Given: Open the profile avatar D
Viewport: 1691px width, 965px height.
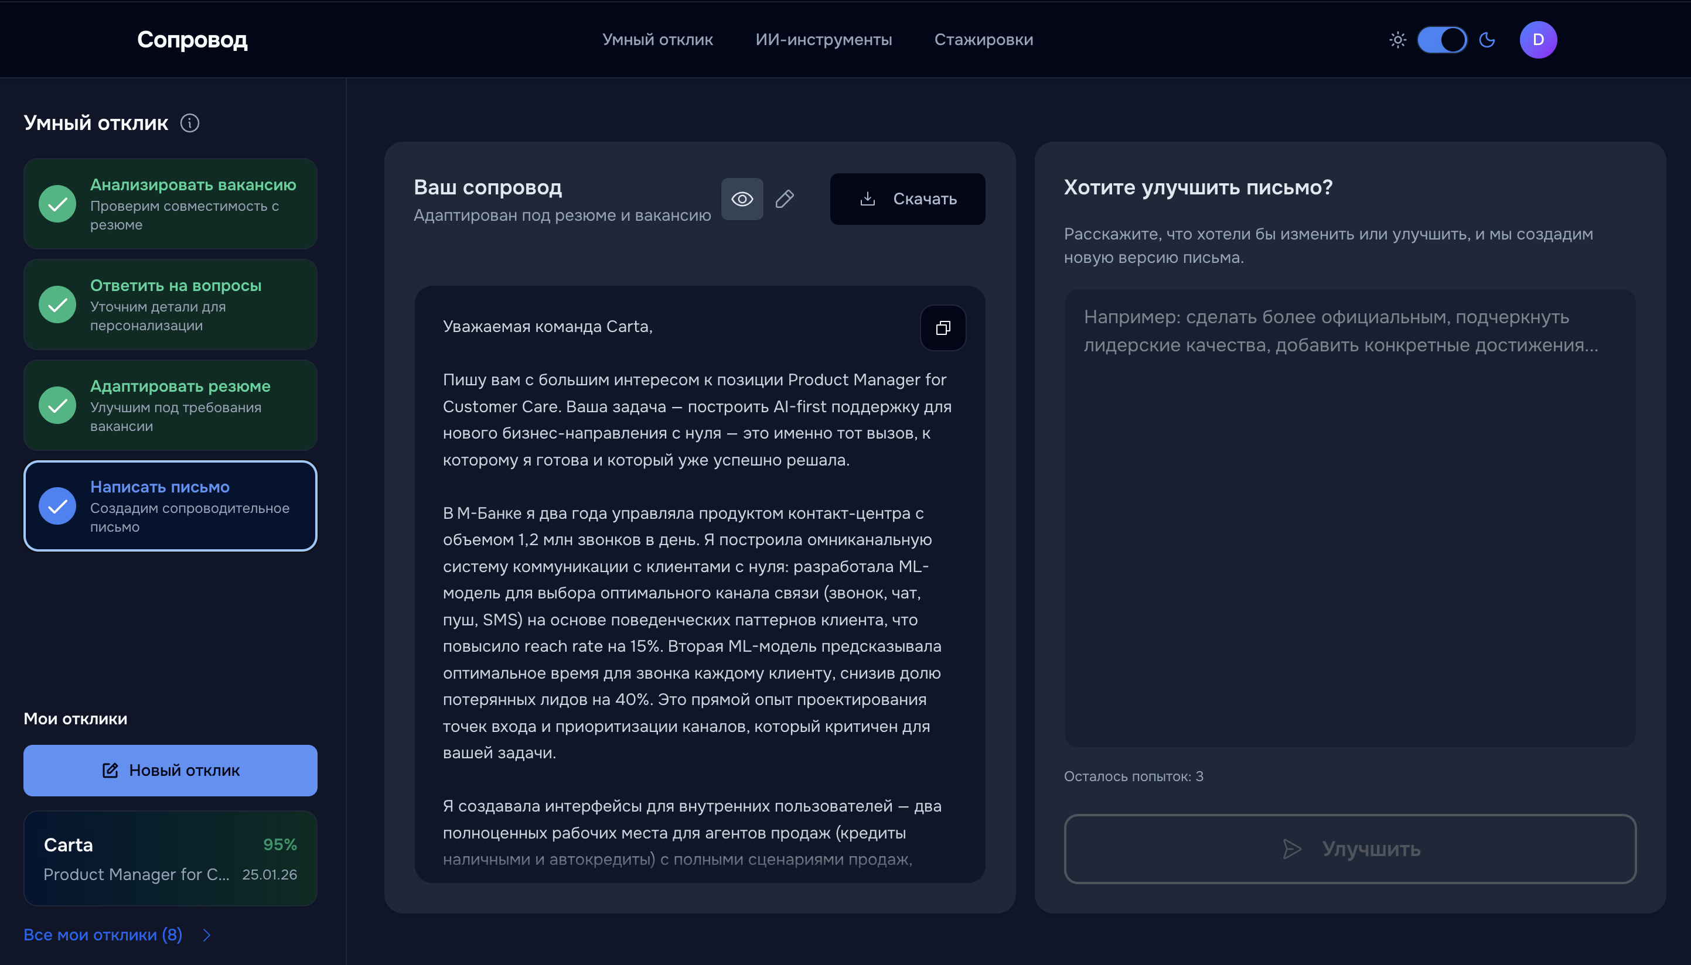Looking at the screenshot, I should 1538,40.
